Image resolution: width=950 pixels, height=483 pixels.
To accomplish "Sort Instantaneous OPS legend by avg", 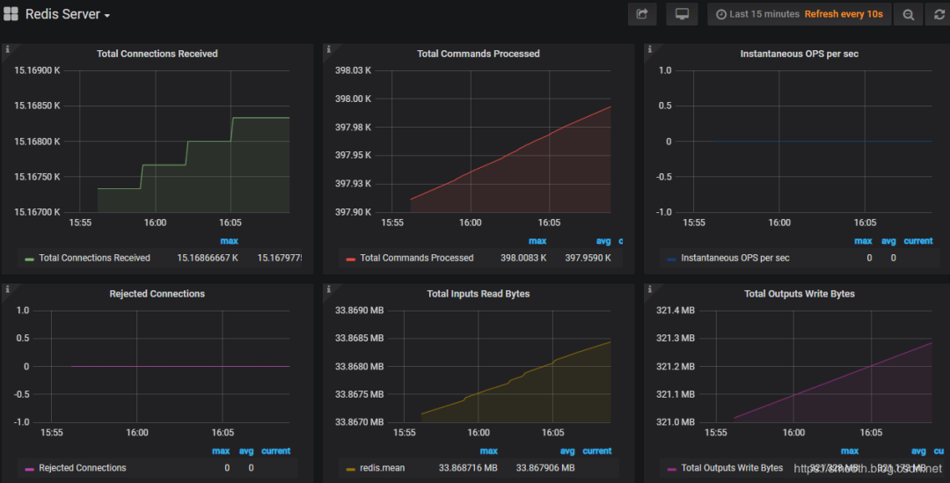I will pos(888,241).
